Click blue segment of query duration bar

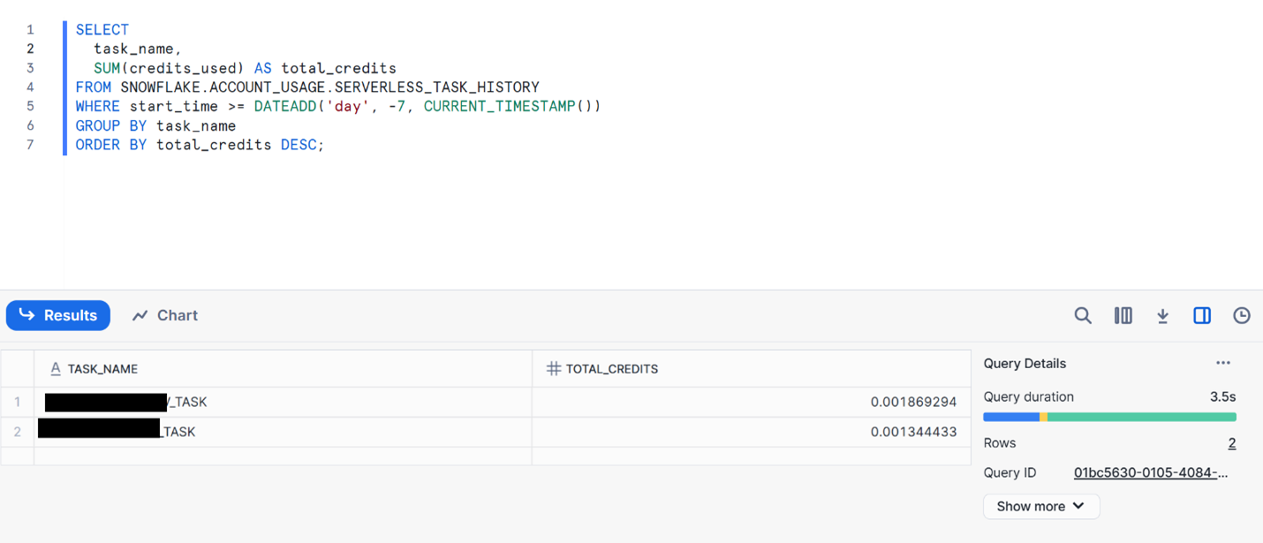tap(1010, 417)
